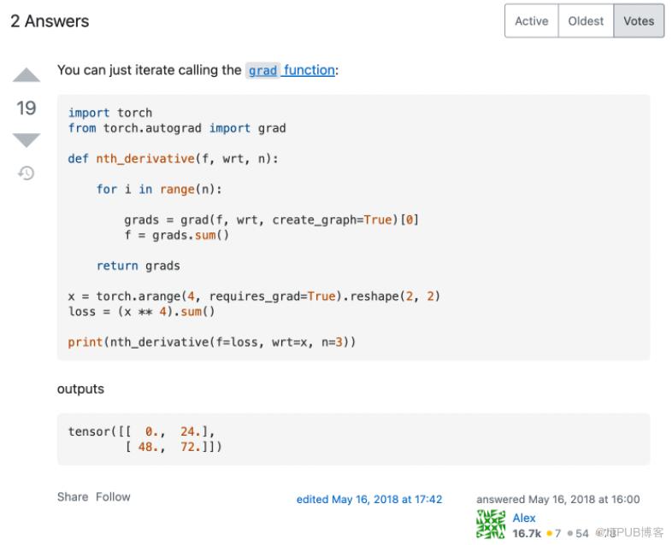Click the tensor output code block

pyautogui.click(x=353, y=439)
